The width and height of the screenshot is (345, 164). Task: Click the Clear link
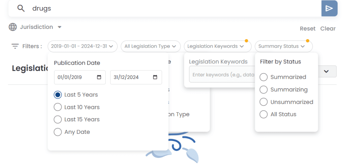point(328,29)
